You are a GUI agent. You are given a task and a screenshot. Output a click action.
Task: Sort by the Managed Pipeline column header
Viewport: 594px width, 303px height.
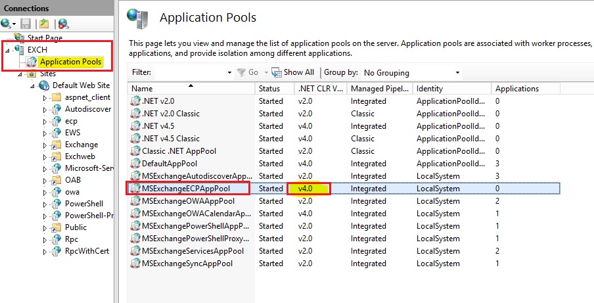click(380, 89)
